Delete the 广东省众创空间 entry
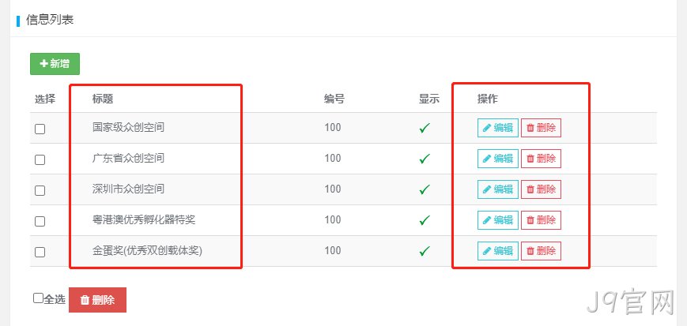Image resolution: width=687 pixels, height=326 pixels. tap(541, 159)
